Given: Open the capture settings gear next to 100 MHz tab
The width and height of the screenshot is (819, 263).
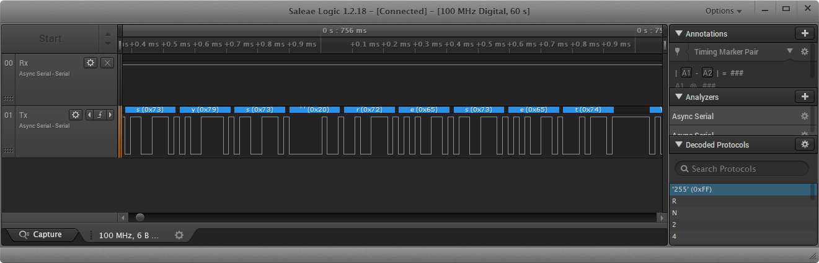Looking at the screenshot, I should (x=179, y=235).
